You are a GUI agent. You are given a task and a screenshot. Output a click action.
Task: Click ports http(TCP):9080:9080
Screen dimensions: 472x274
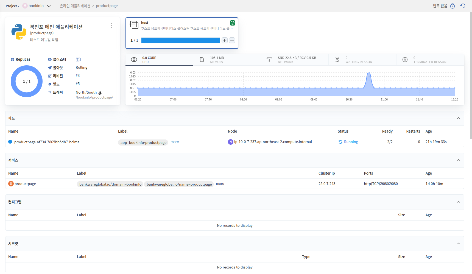click(x=381, y=184)
